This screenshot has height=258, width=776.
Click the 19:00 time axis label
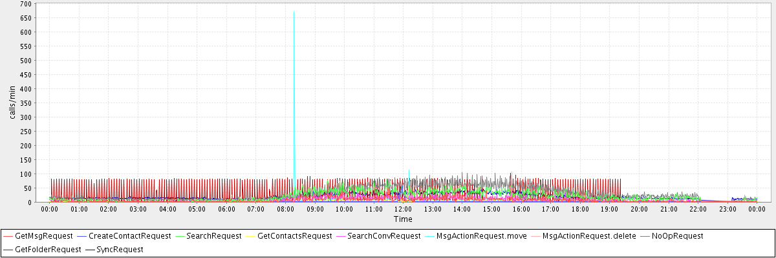610,209
